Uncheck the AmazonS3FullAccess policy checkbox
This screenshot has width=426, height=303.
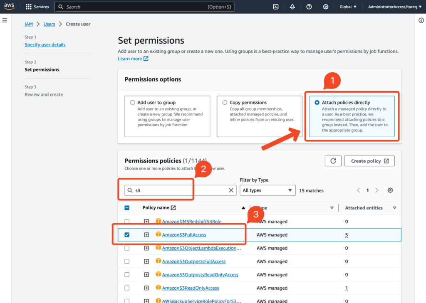127,235
